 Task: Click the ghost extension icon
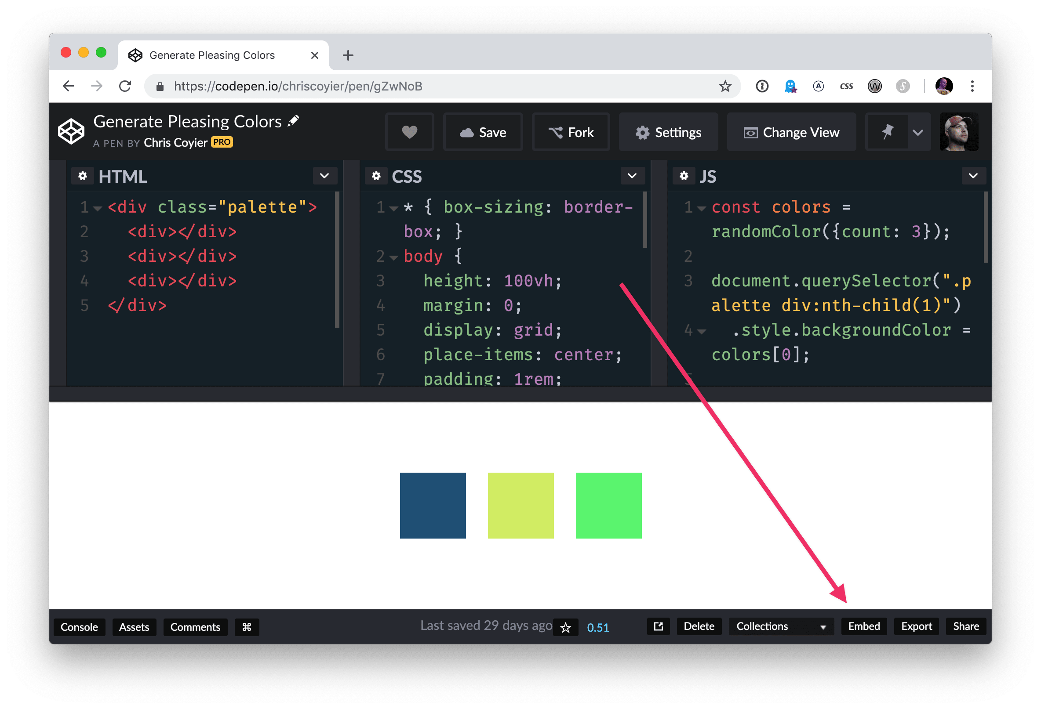click(x=790, y=86)
